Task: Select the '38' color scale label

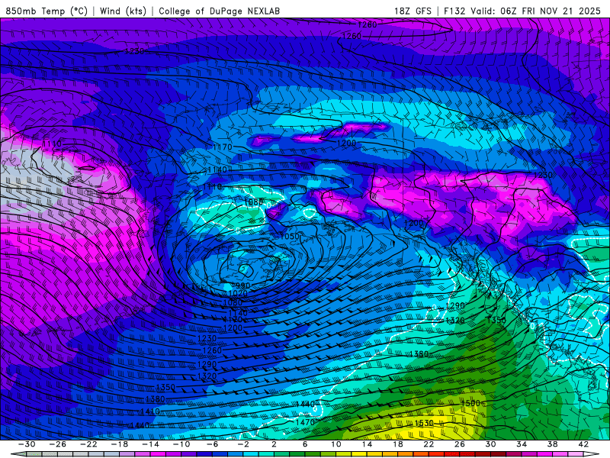Action: pos(552,444)
